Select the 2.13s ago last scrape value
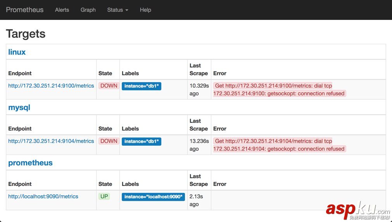 196,200
